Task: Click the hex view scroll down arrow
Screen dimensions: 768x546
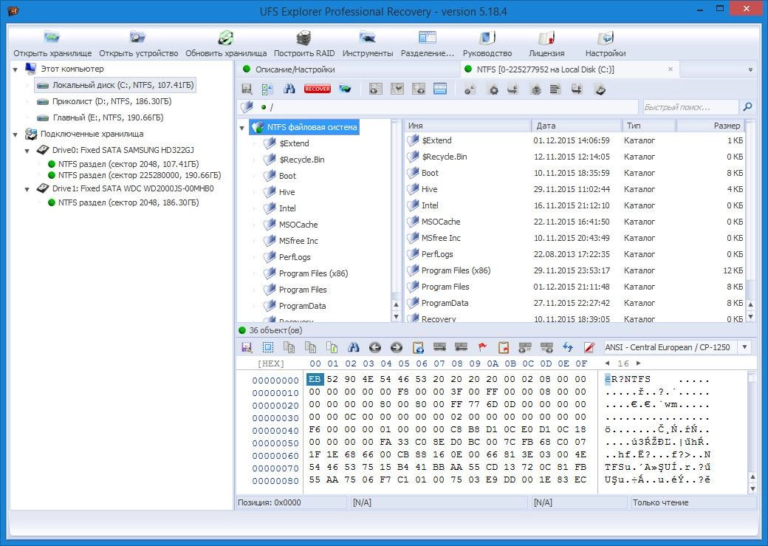Action: (752, 488)
